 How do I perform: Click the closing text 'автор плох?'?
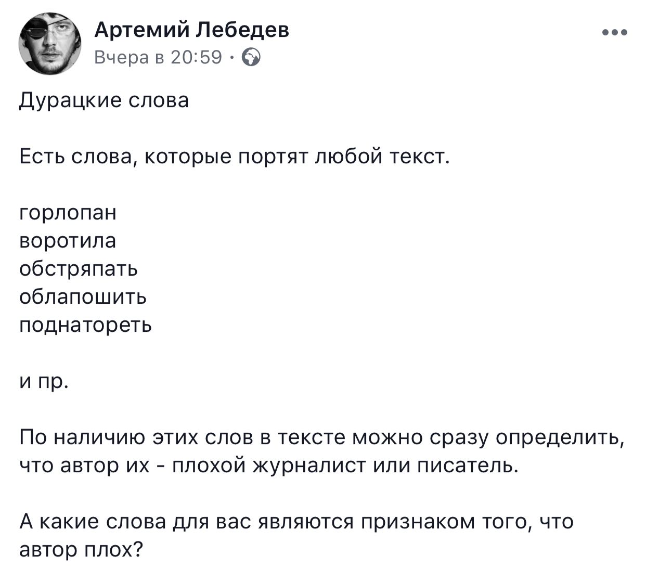coord(81,550)
